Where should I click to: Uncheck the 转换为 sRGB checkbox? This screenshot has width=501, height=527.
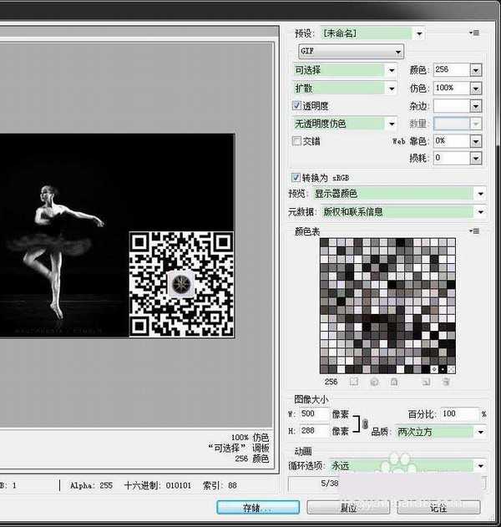pyautogui.click(x=296, y=177)
